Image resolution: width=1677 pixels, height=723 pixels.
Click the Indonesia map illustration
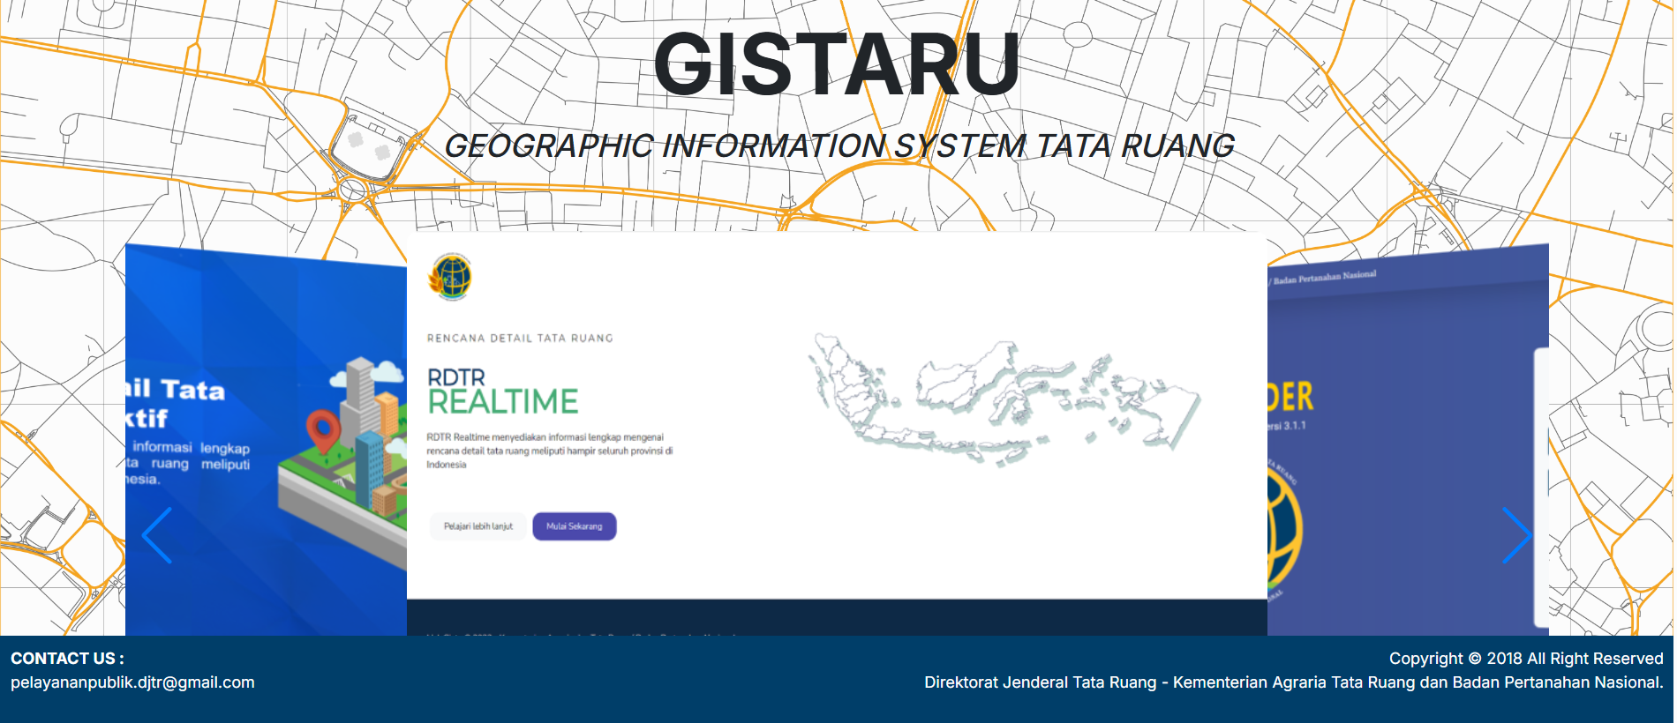1005,399
